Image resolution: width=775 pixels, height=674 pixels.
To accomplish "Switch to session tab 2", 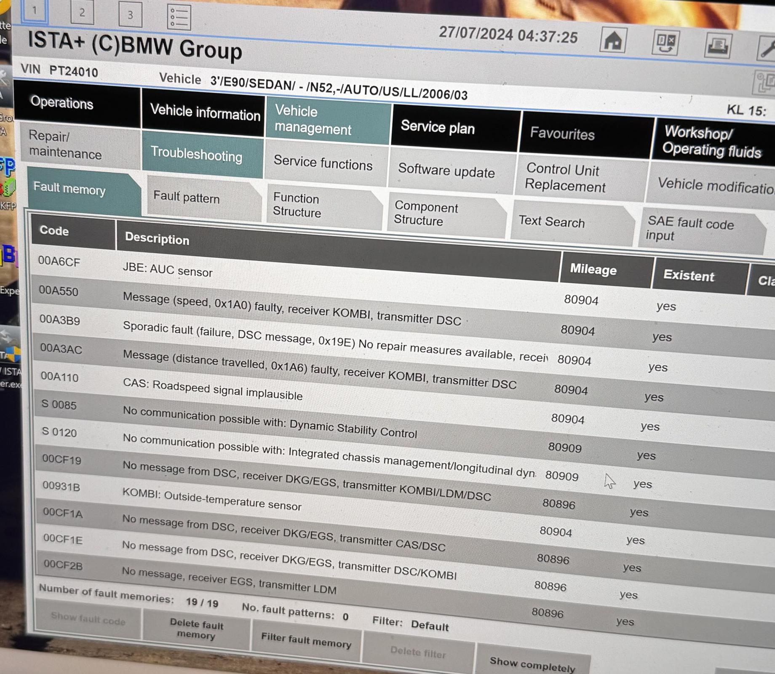I will (x=82, y=13).
